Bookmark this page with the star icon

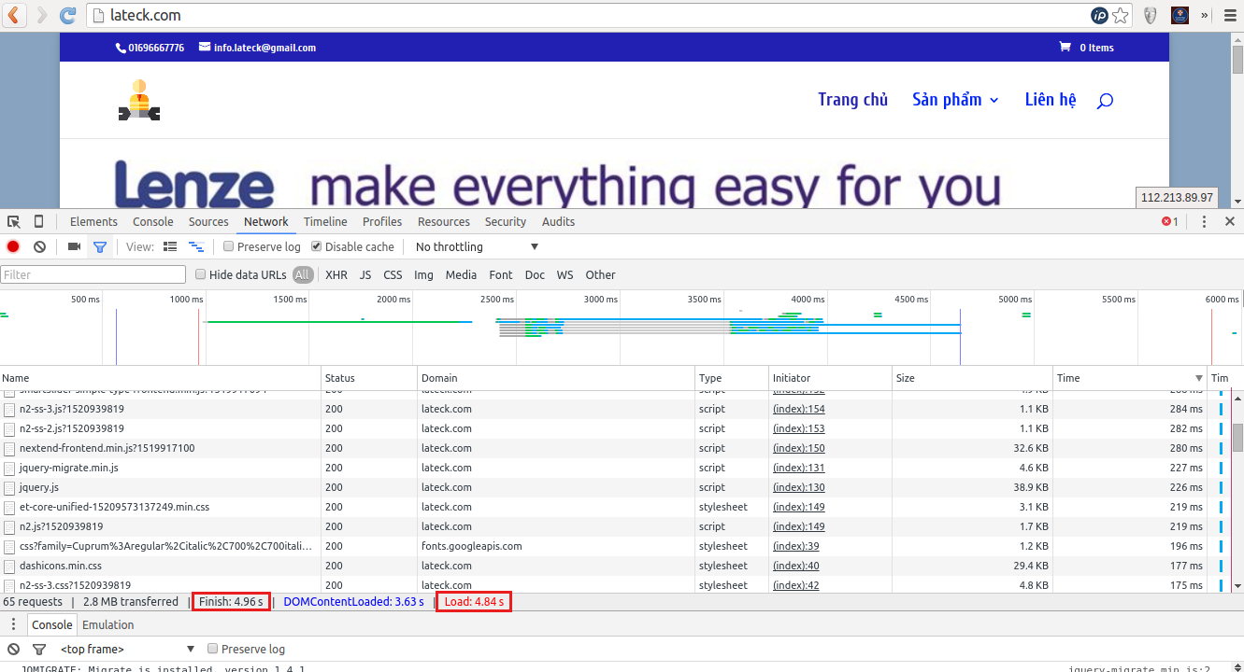[1121, 16]
